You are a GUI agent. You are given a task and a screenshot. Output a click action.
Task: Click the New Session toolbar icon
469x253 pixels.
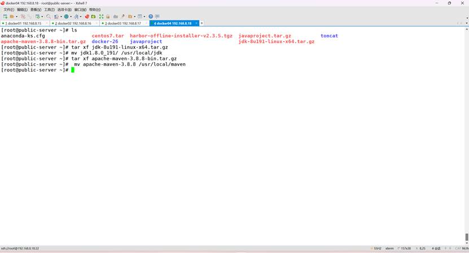click(x=5, y=16)
